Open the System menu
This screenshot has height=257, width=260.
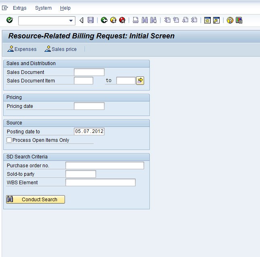click(x=43, y=8)
